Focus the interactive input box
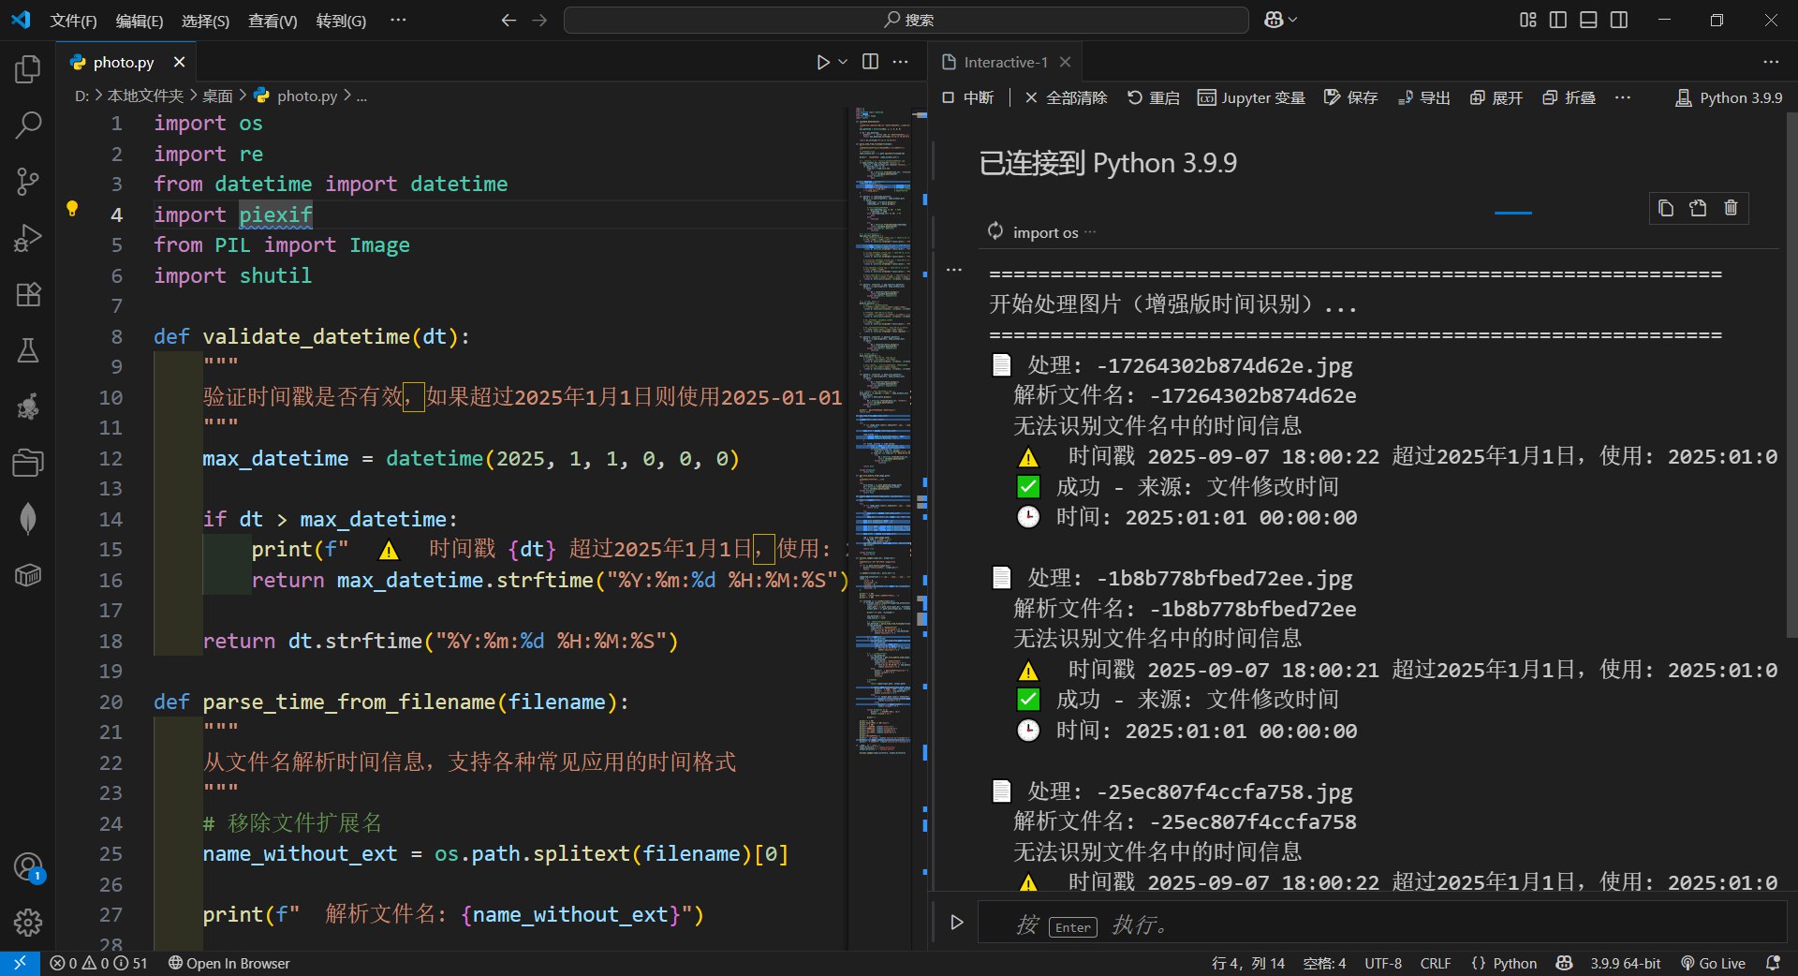This screenshot has height=976, width=1798. click(1382, 924)
